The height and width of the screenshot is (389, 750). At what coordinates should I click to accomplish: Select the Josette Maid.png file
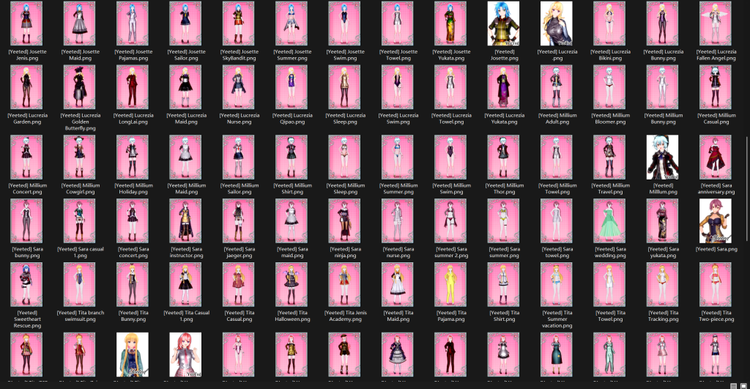[80, 23]
